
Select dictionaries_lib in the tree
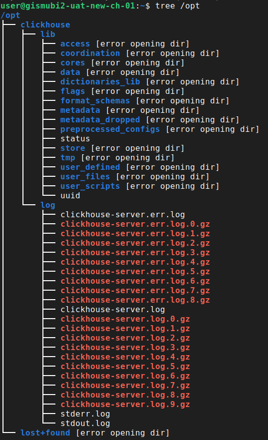(100, 82)
